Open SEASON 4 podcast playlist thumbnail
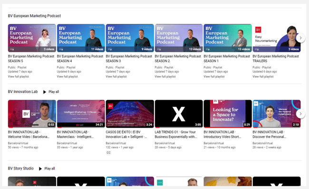The width and height of the screenshot is (309, 189). [x=81, y=38]
